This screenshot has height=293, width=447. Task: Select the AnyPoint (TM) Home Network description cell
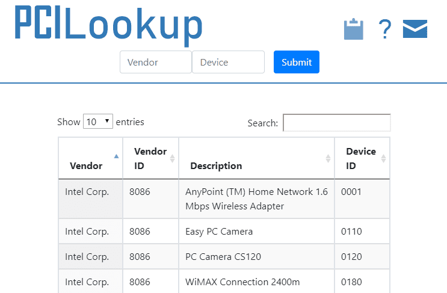pyautogui.click(x=256, y=199)
